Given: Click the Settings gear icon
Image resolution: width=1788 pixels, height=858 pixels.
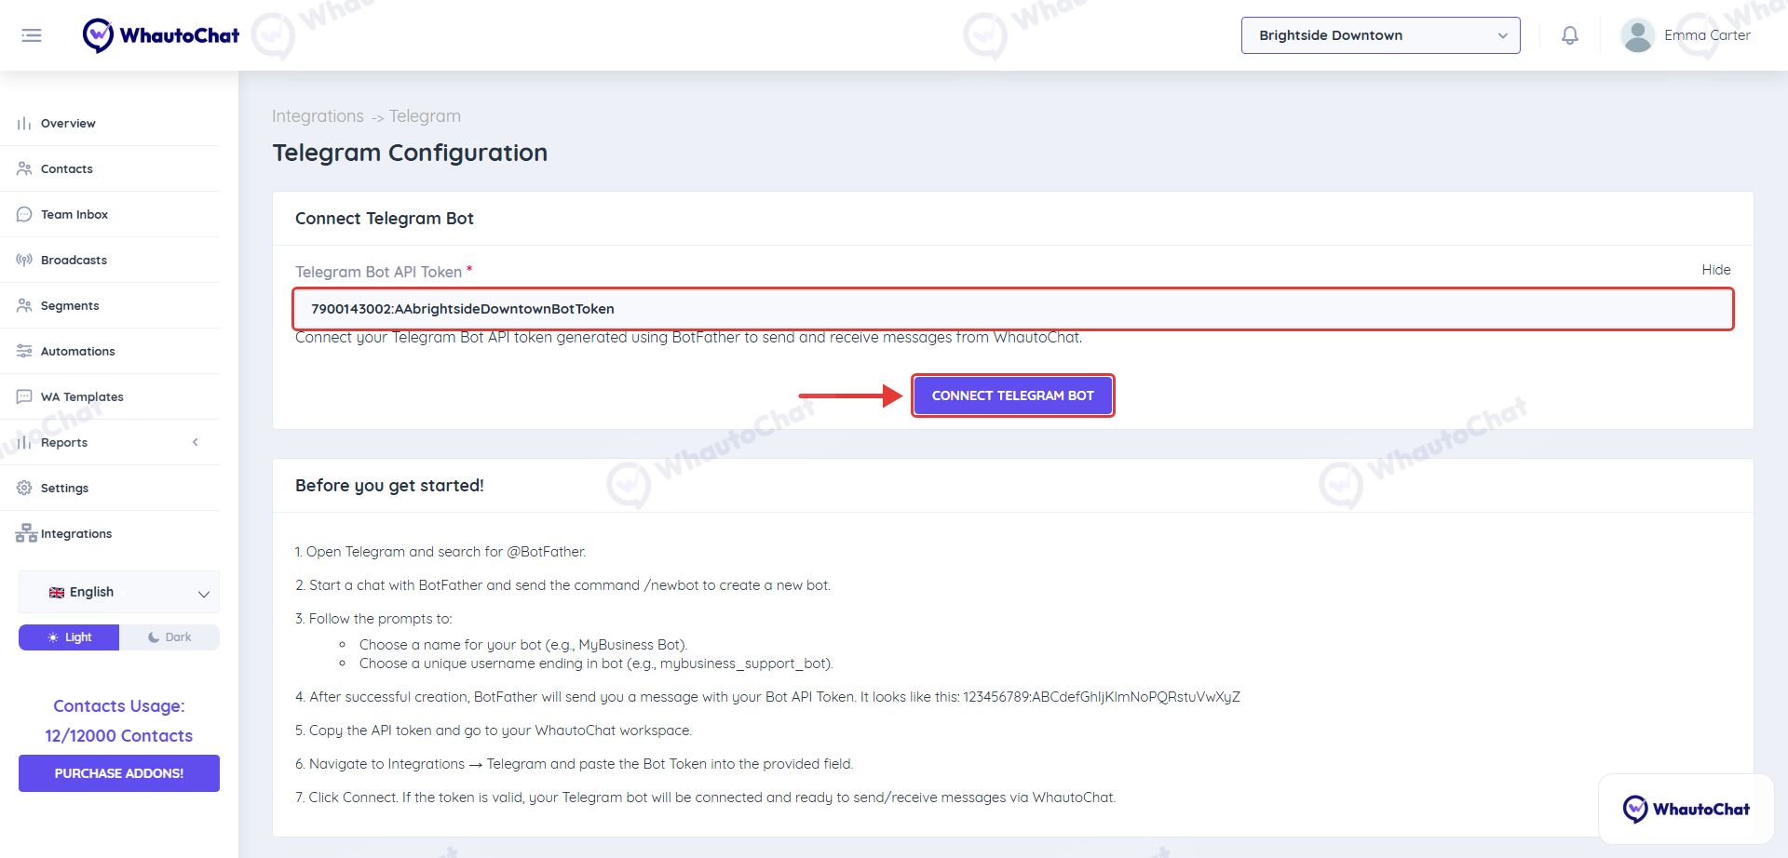Looking at the screenshot, I should tap(24, 488).
